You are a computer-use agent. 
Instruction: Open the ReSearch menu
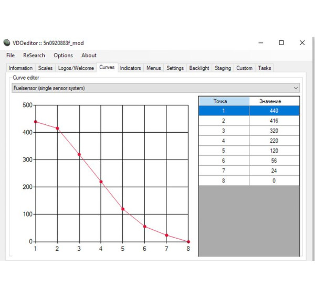click(x=34, y=55)
